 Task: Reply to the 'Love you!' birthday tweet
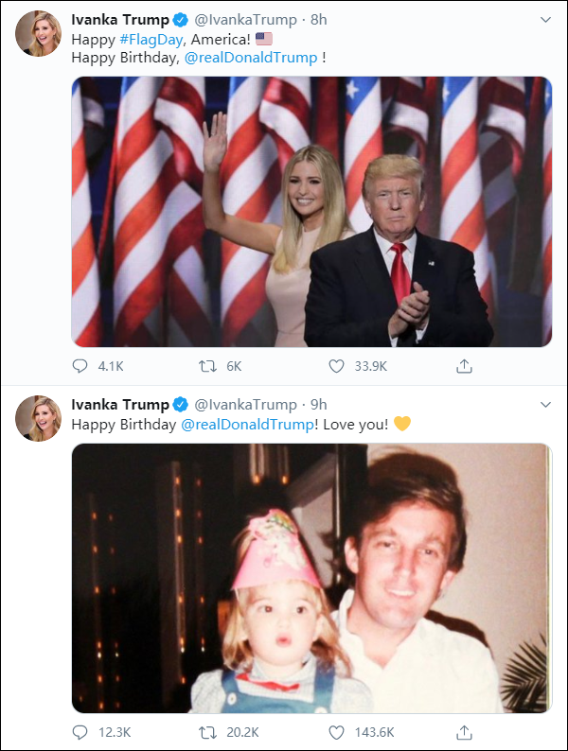(80, 732)
